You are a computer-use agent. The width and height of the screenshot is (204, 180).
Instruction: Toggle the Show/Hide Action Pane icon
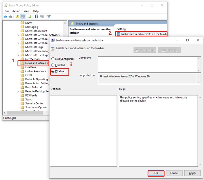(x=41, y=17)
